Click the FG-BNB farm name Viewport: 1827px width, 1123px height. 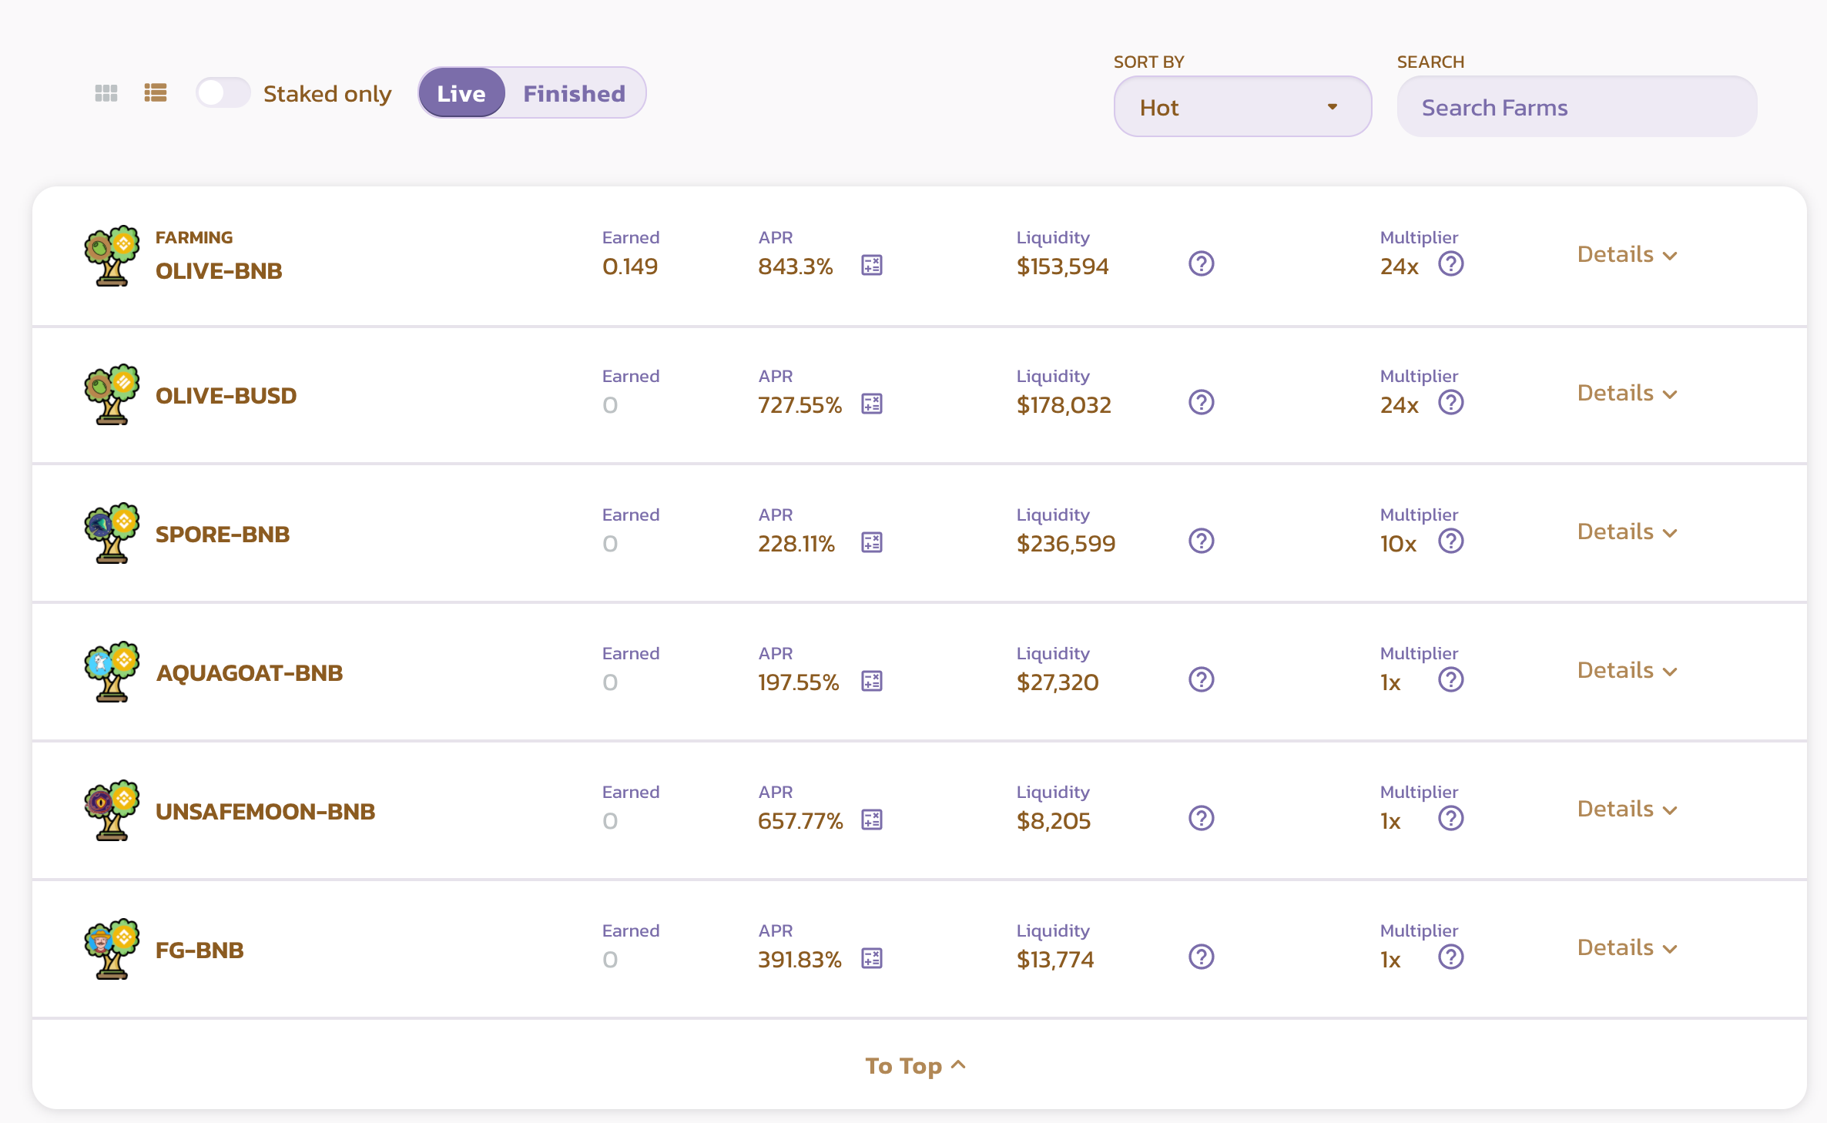click(199, 950)
